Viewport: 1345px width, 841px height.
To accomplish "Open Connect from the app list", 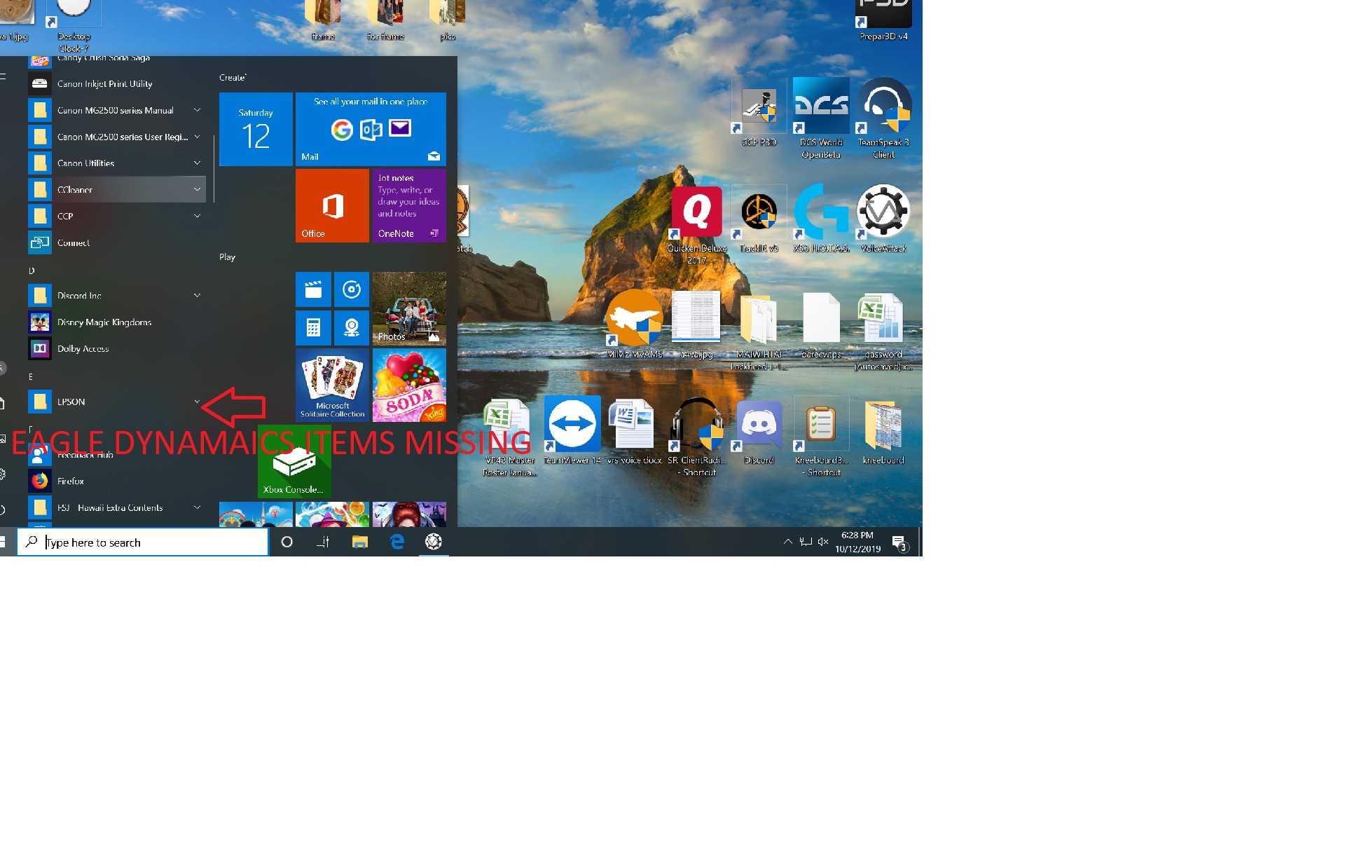I will pos(117,242).
